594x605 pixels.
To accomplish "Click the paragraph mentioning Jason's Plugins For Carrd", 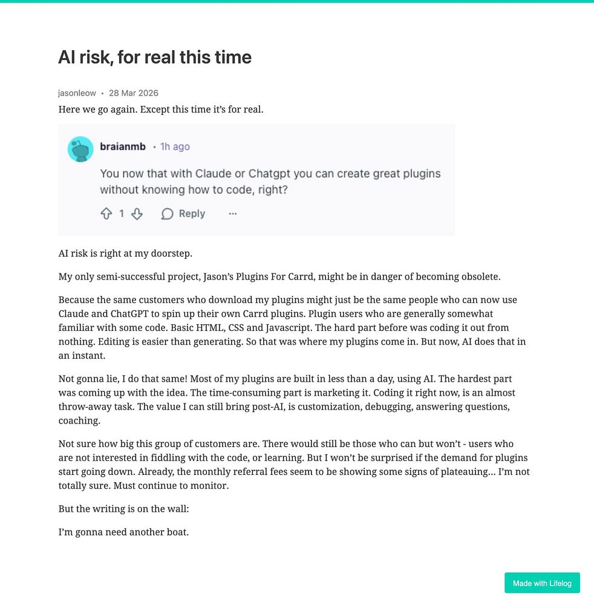I will click(279, 276).
